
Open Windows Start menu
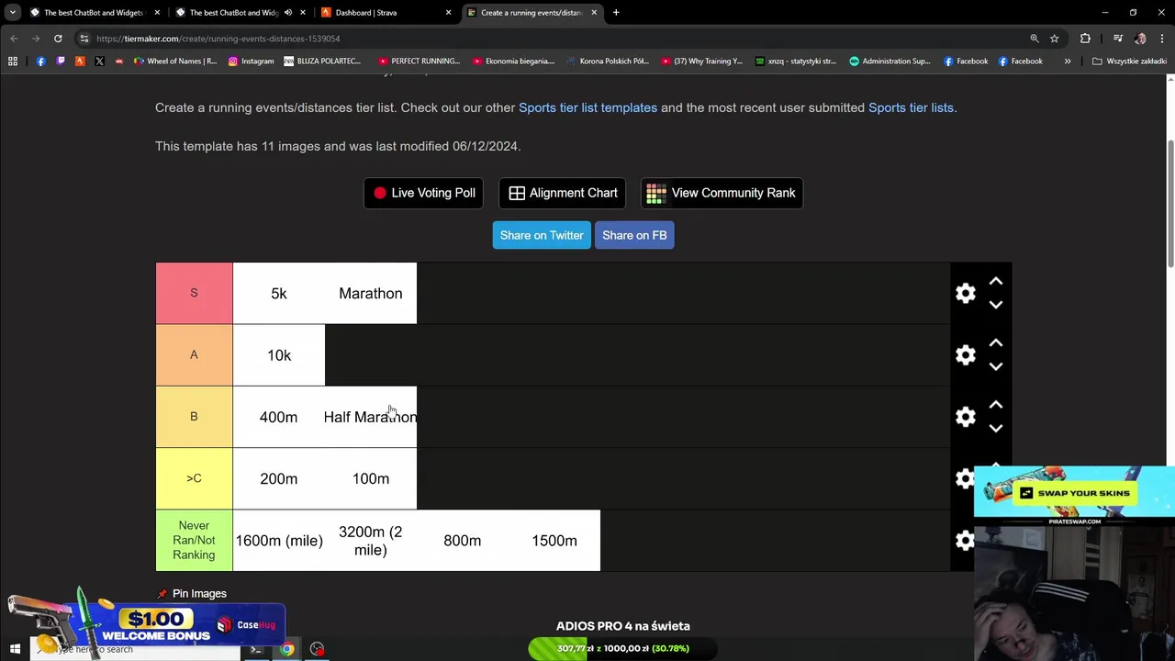coord(15,649)
